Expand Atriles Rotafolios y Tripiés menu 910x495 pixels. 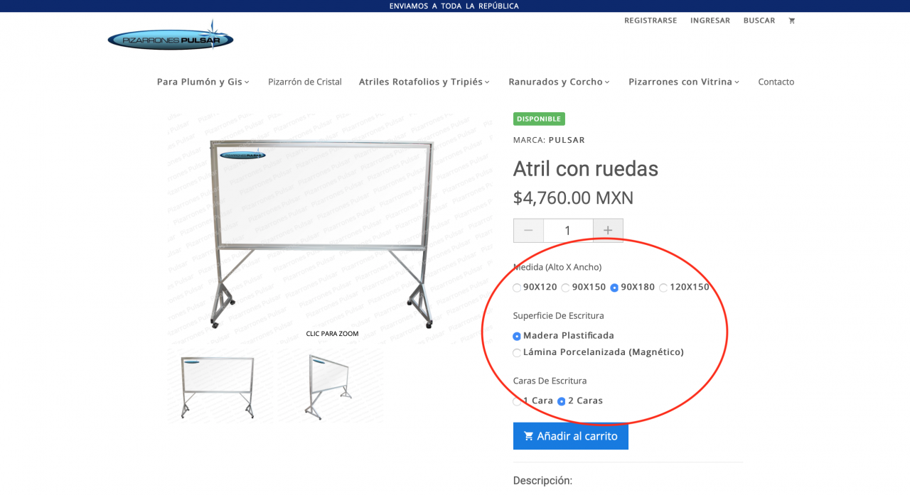coord(424,82)
